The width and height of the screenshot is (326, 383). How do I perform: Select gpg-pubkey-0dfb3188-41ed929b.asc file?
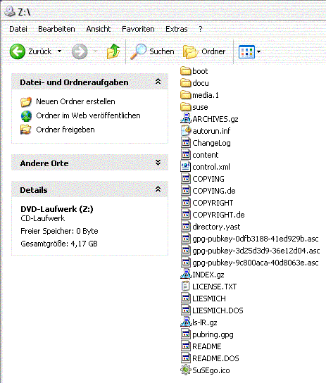click(256, 239)
